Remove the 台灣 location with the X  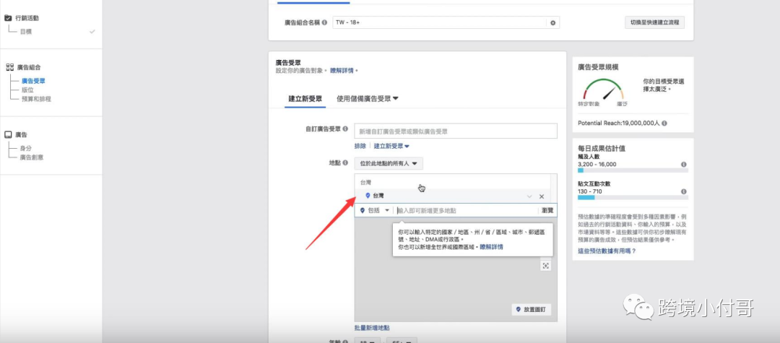click(x=542, y=196)
